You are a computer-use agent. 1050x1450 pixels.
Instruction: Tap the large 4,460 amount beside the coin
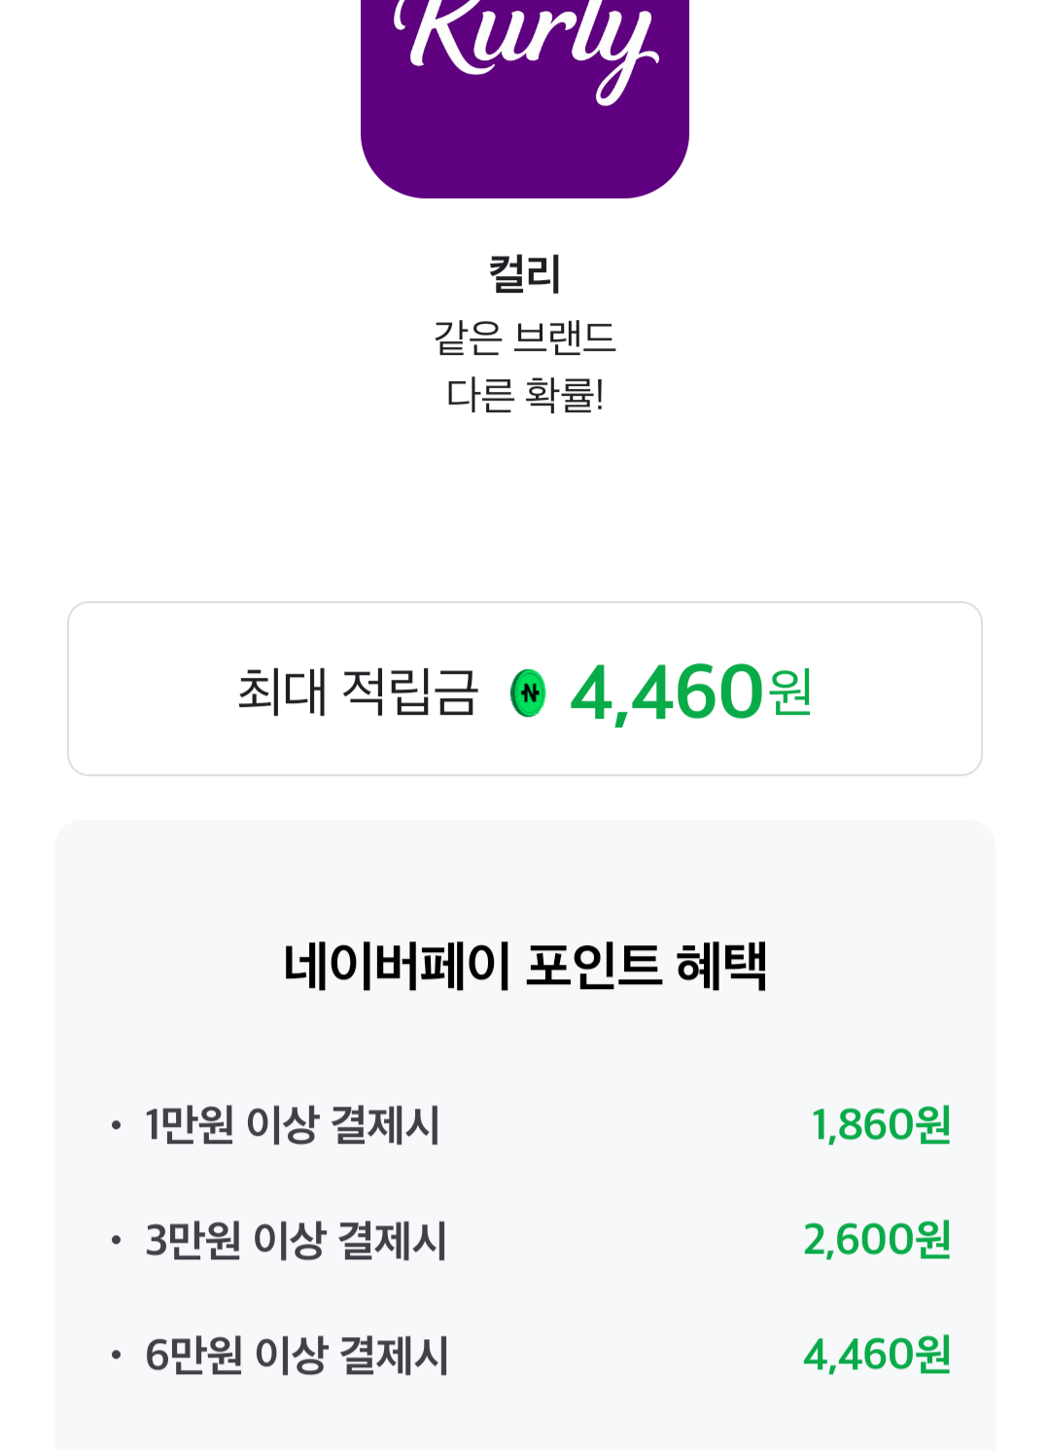[x=667, y=692]
